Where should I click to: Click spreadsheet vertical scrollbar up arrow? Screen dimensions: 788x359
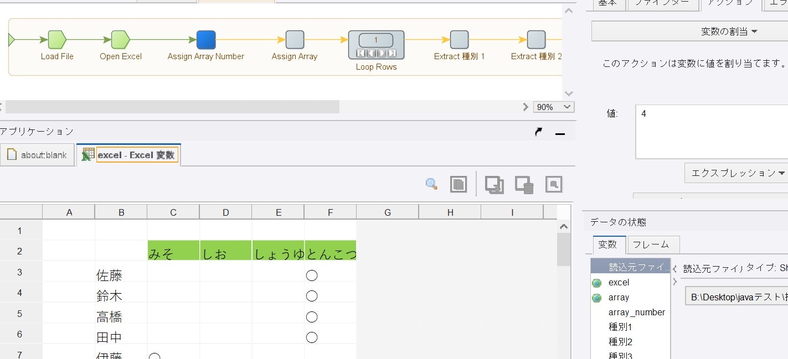point(564,226)
